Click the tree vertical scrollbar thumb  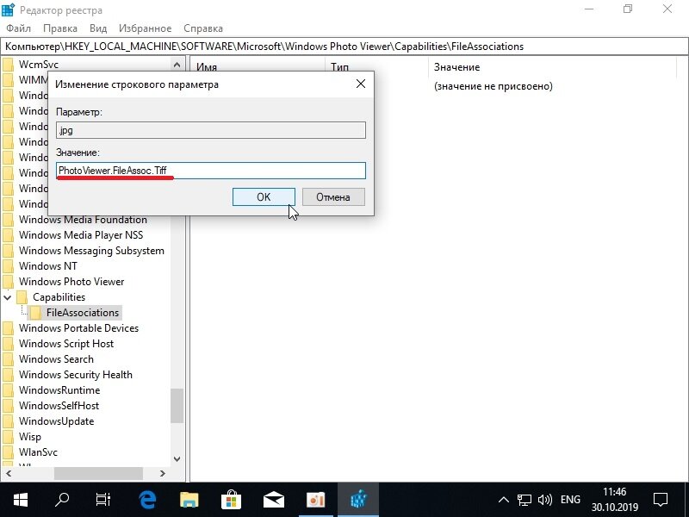tap(177, 406)
